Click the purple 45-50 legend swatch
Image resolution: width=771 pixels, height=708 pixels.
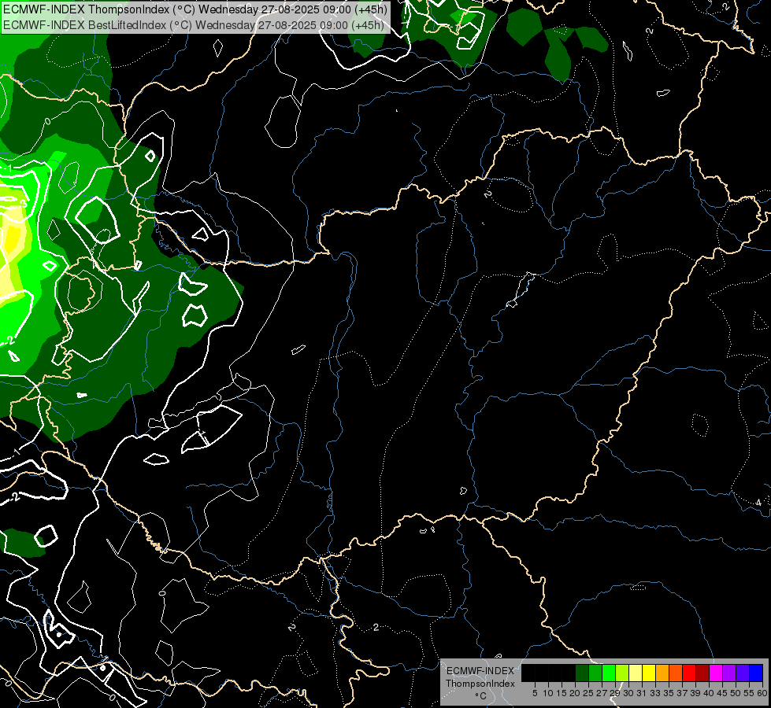pyautogui.click(x=729, y=673)
